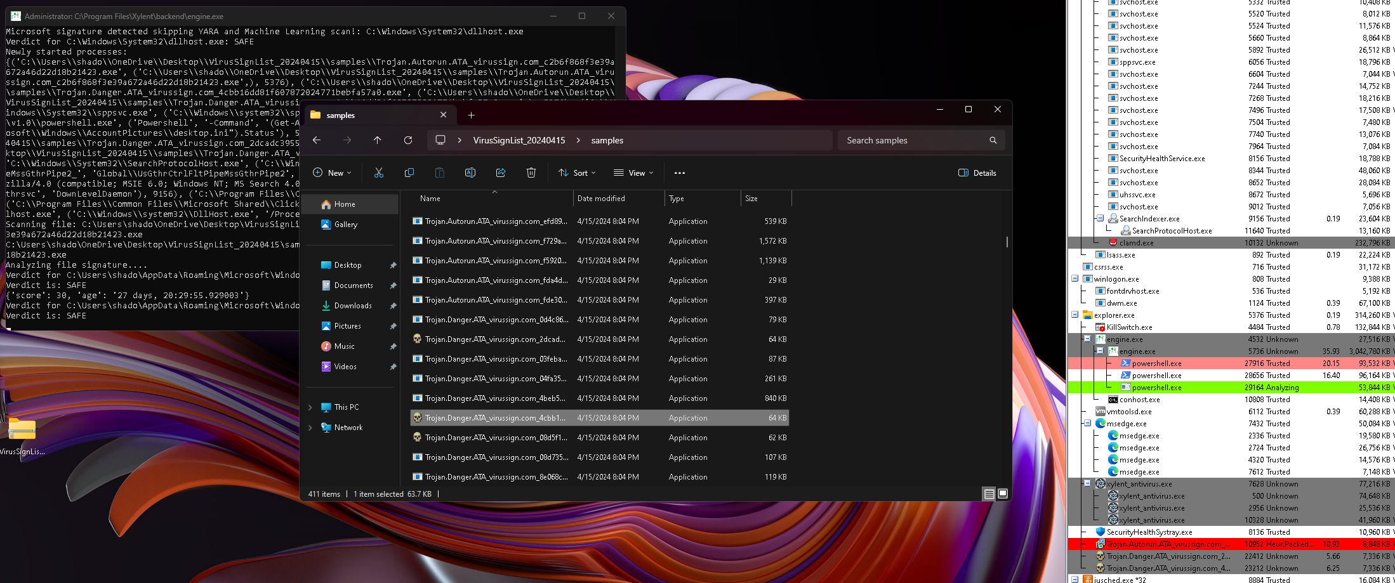Expand This PC in navigation pane

point(310,407)
